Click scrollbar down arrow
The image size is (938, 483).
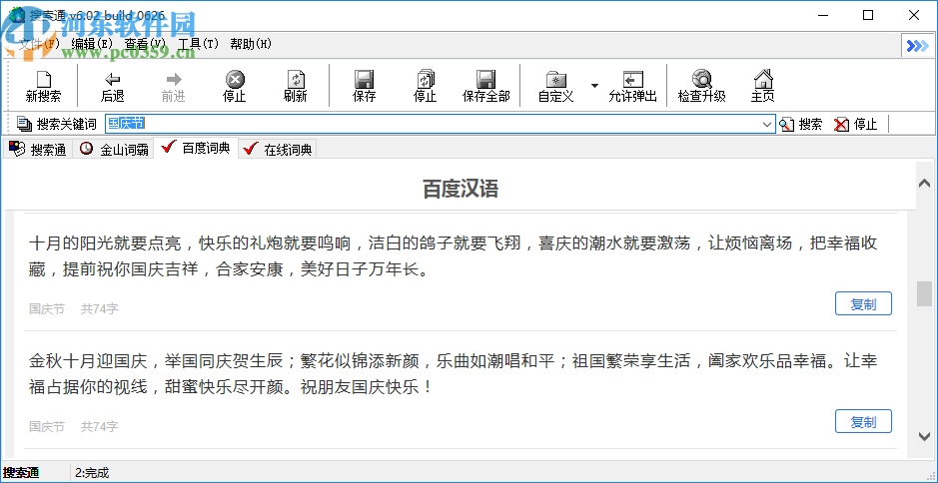924,436
